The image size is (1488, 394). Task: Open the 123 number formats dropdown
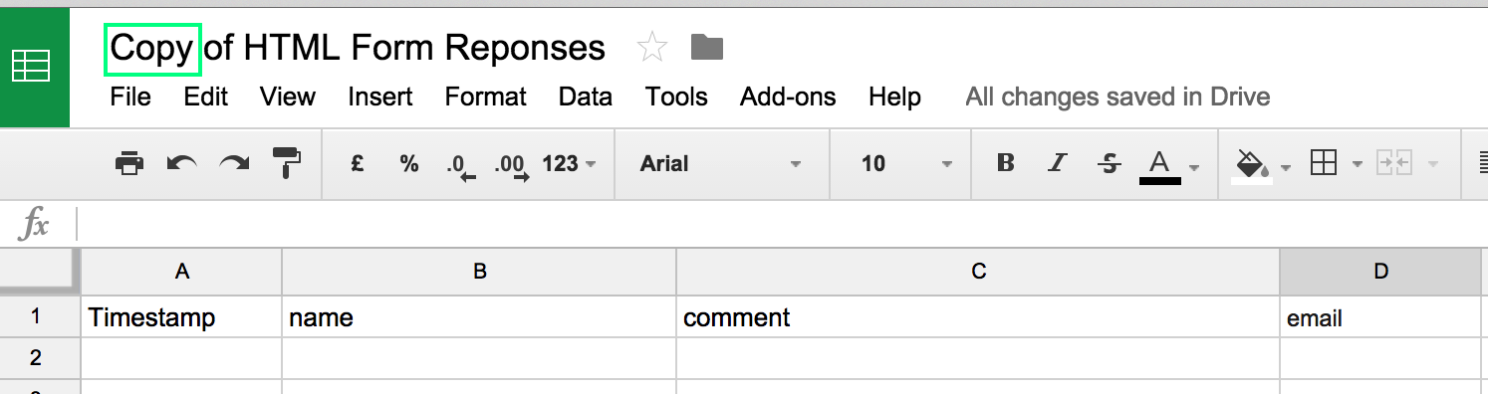click(570, 163)
